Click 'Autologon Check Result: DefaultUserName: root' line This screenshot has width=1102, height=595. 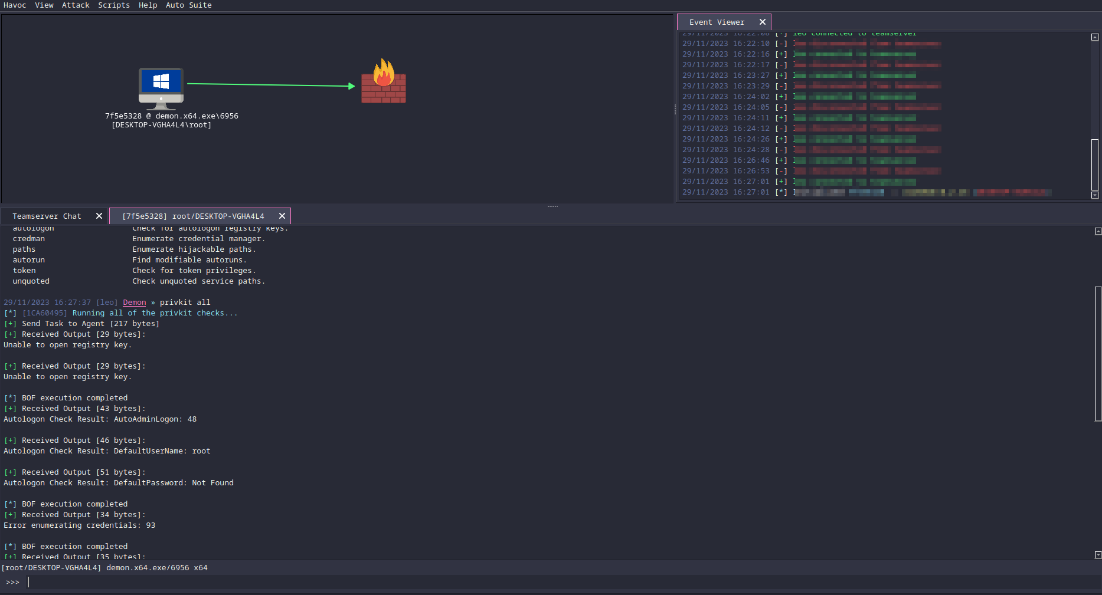click(x=107, y=451)
